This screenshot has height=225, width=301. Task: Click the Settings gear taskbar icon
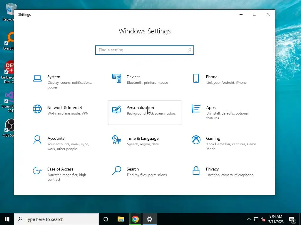point(150,219)
